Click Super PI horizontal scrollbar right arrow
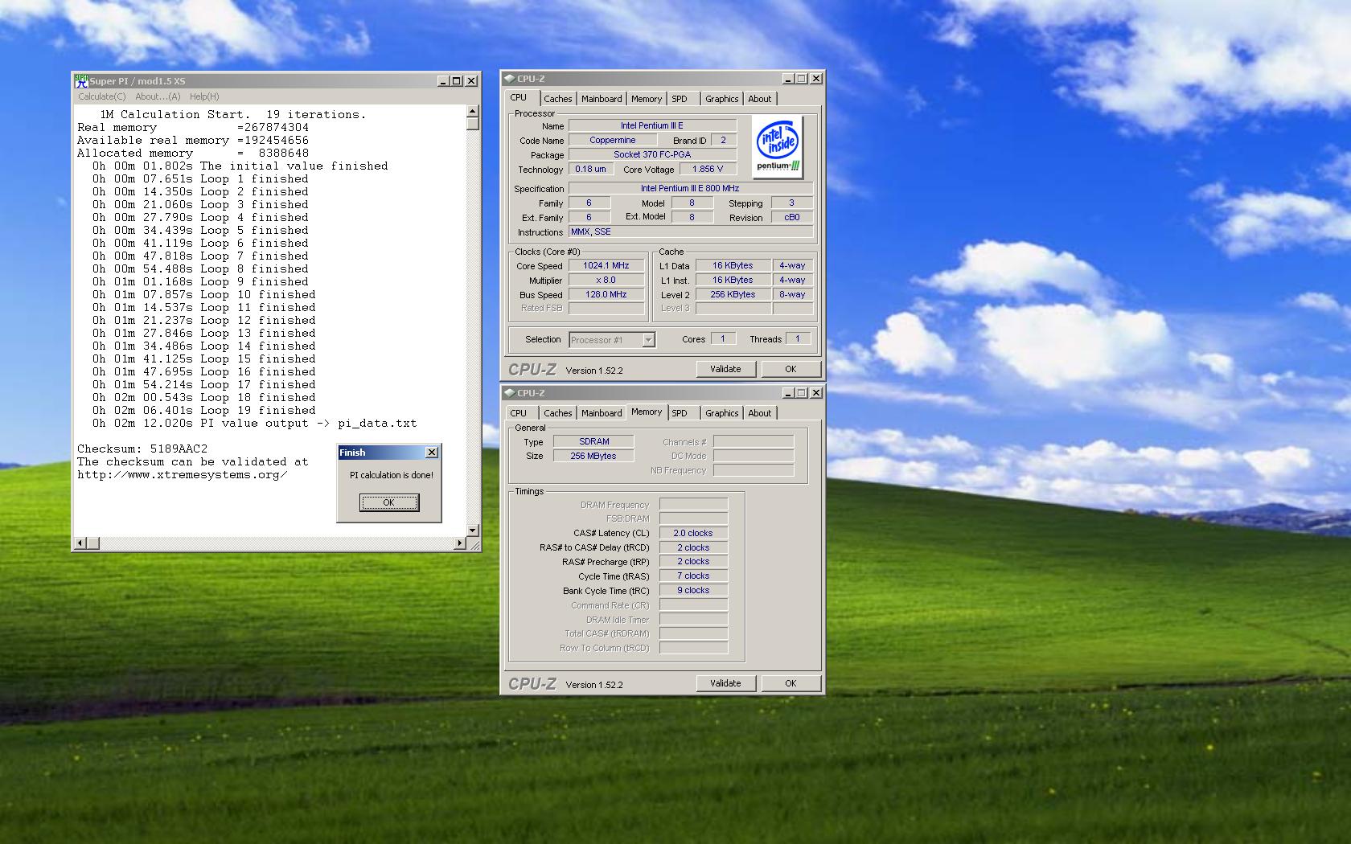The height and width of the screenshot is (844, 1351). [x=460, y=543]
